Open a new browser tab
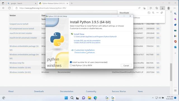 pyautogui.click(x=72, y=3)
